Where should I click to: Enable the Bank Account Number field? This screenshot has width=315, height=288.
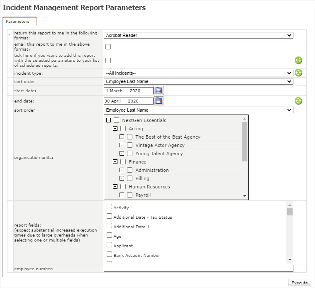(109, 254)
